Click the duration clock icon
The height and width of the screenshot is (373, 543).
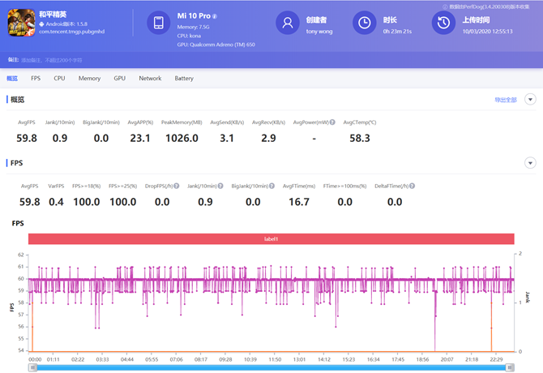(365, 24)
